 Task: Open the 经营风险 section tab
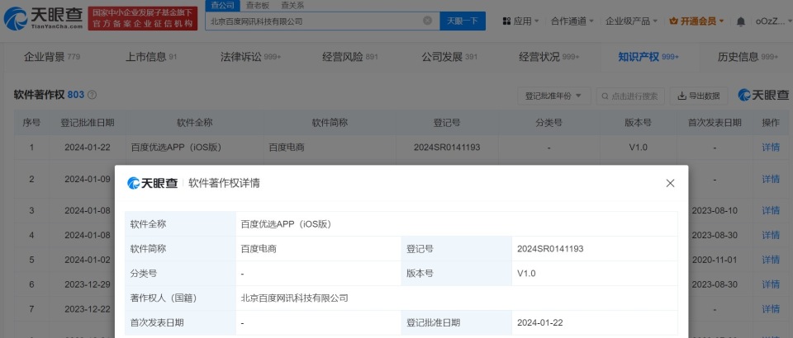350,57
